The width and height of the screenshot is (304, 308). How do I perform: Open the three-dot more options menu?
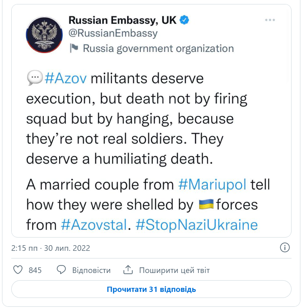(x=269, y=20)
